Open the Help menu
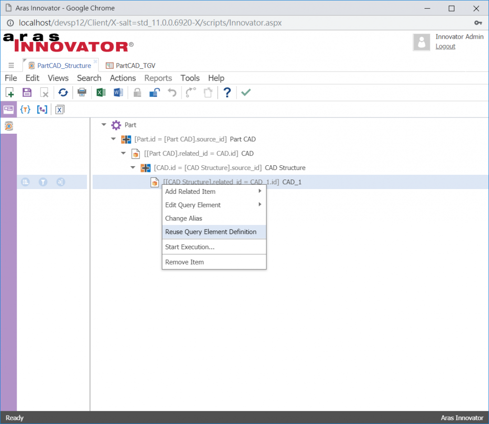 tap(216, 78)
